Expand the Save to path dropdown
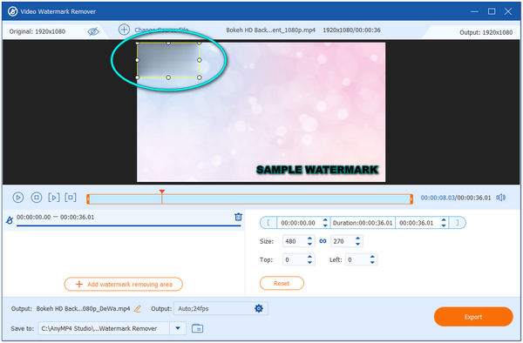The width and height of the screenshot is (523, 343). point(178,328)
